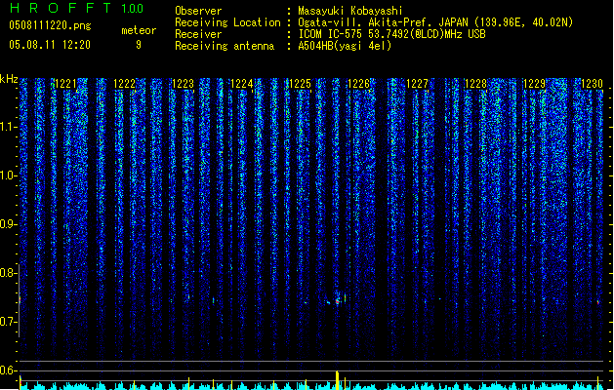Click the 0.9 frequency axis label

click(x=8, y=224)
